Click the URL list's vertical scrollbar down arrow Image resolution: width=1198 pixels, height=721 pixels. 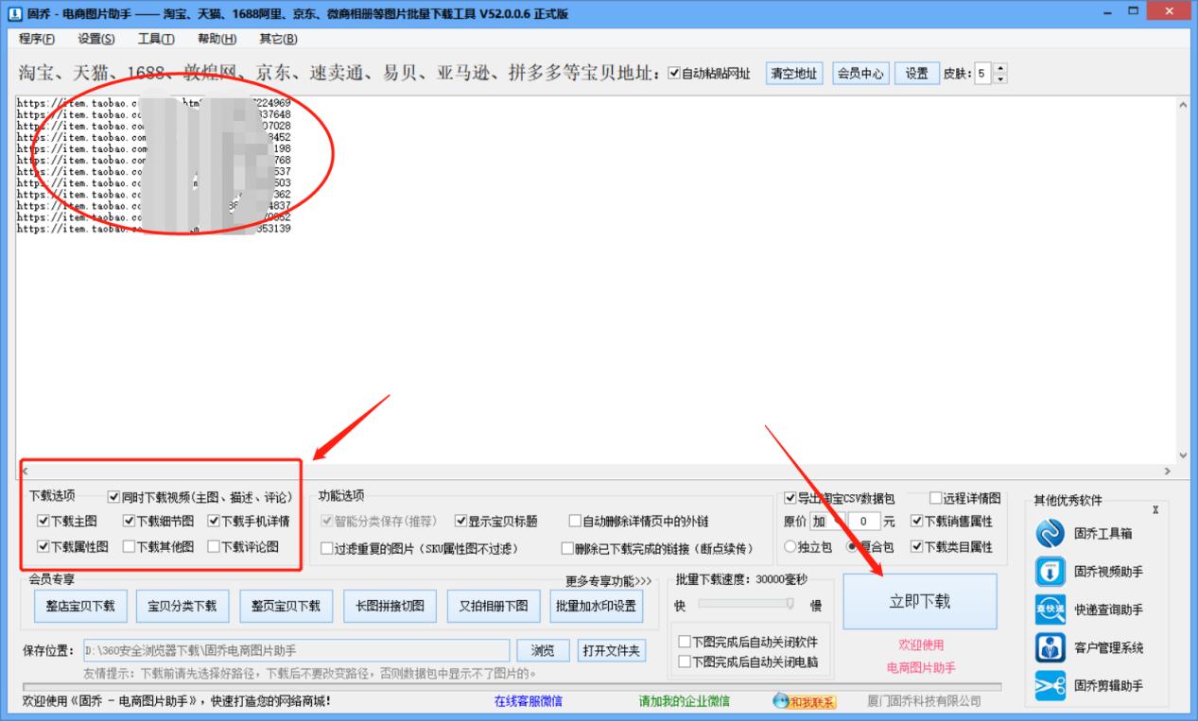click(1183, 455)
